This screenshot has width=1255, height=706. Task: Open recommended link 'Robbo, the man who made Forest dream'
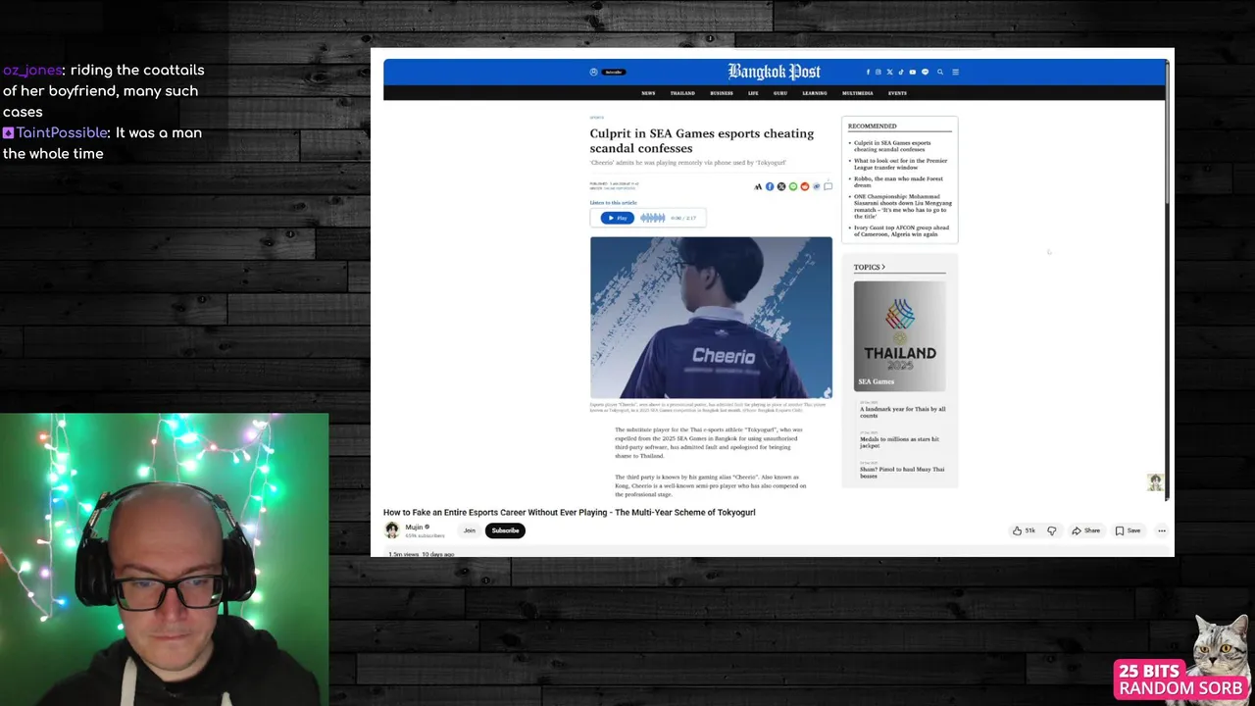(898, 181)
